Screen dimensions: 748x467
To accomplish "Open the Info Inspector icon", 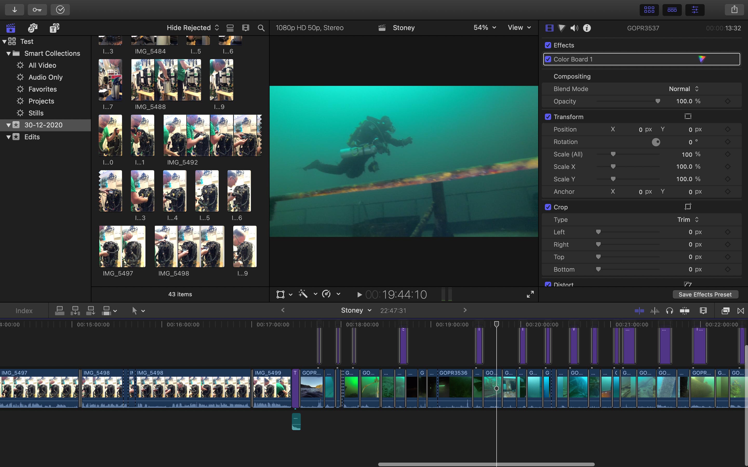I will (587, 28).
